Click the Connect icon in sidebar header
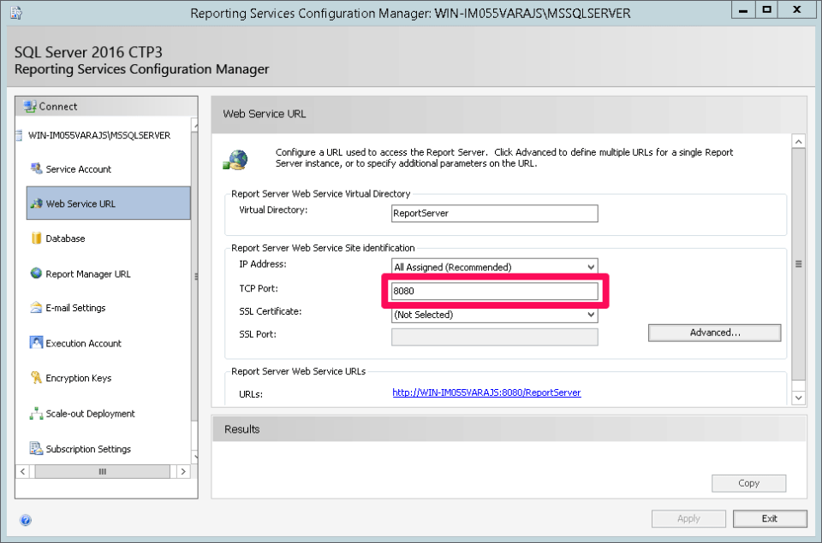 tap(30, 106)
